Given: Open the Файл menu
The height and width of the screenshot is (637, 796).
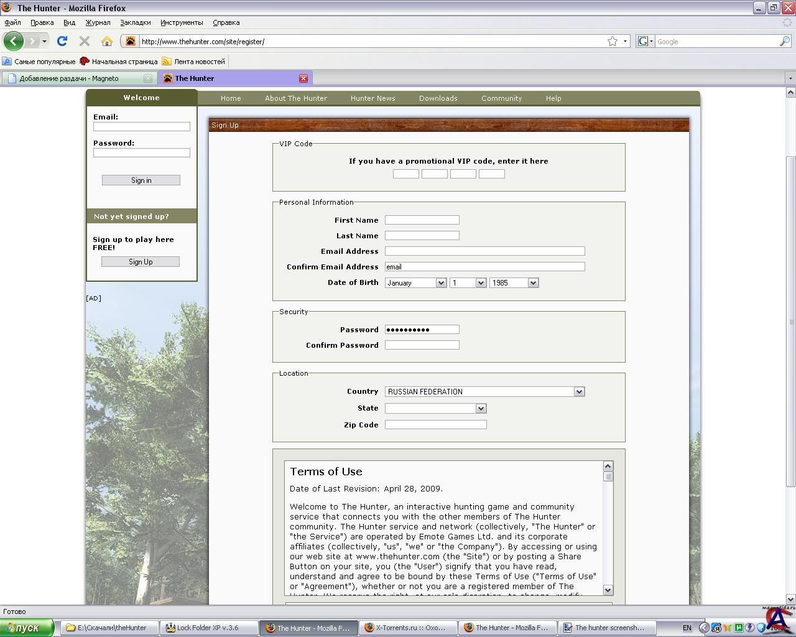Looking at the screenshot, I should point(12,22).
